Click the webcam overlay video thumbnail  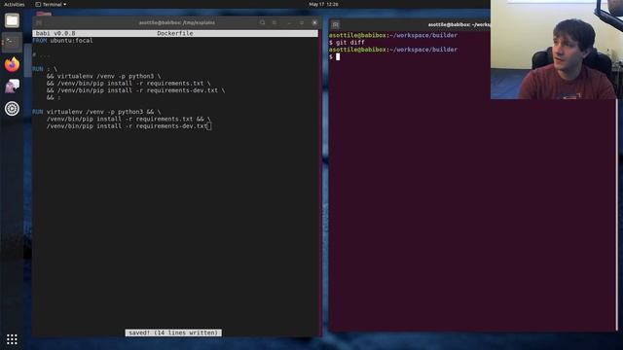pos(557,50)
